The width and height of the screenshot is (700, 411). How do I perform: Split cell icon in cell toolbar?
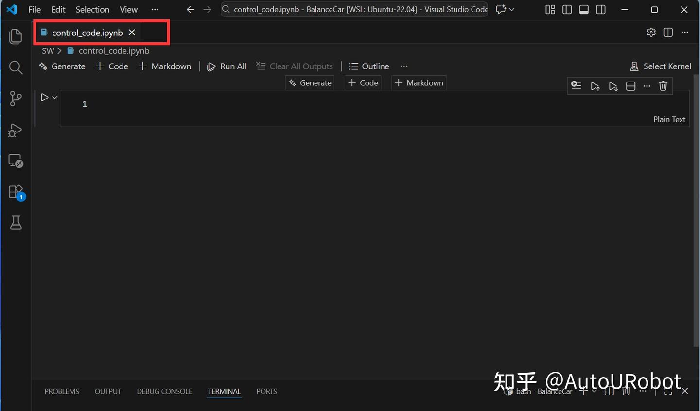(630, 86)
